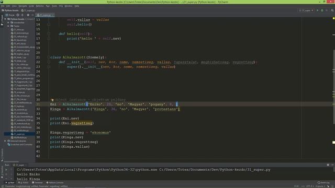This screenshot has width=335, height=188.
Task: Hide the Run tool window with the minus icon
Action: coord(333,165)
